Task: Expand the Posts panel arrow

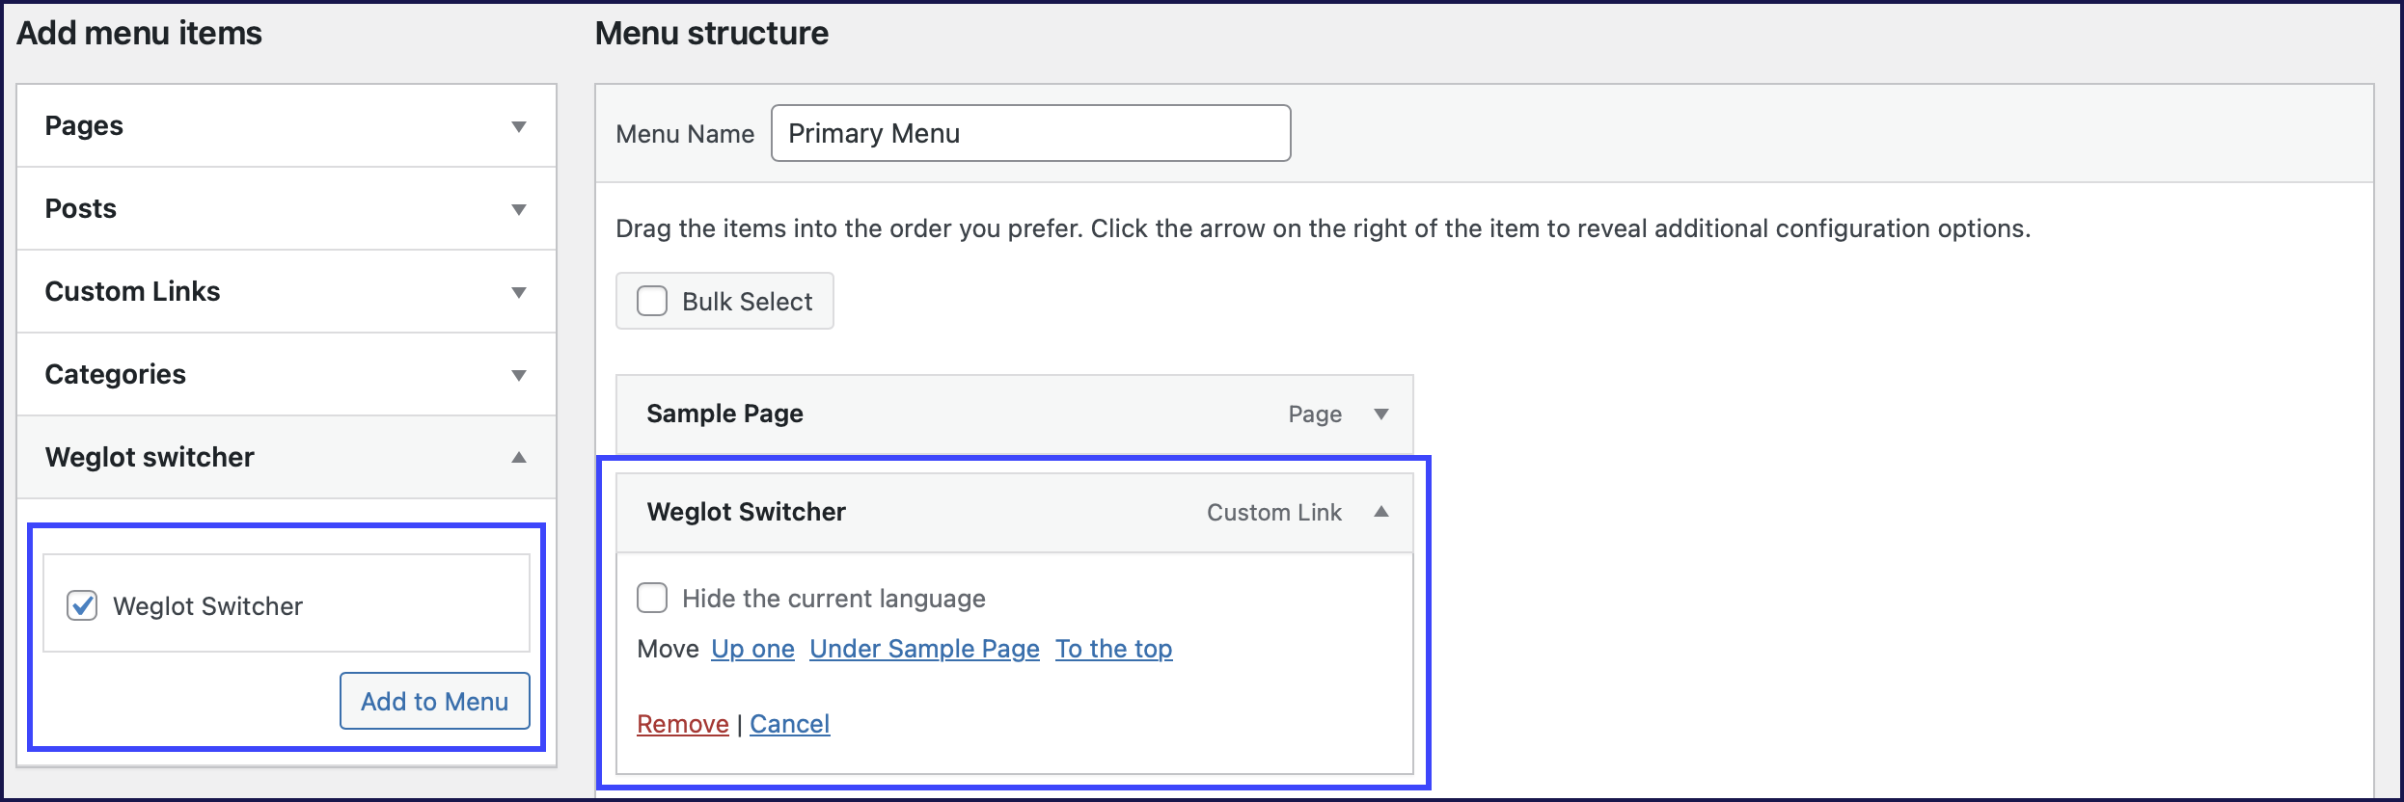Action: pos(519,209)
